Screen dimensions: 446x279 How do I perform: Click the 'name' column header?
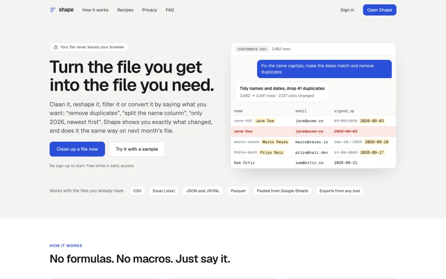pos(238,111)
